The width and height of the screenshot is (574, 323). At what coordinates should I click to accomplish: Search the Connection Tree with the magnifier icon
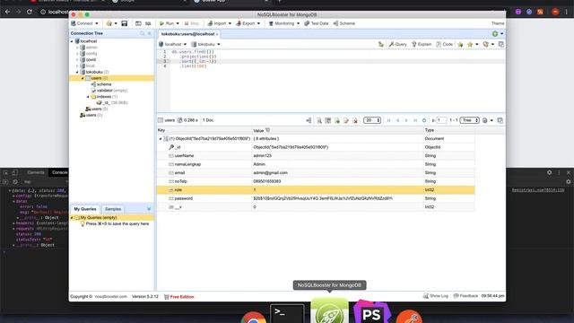pos(142,33)
